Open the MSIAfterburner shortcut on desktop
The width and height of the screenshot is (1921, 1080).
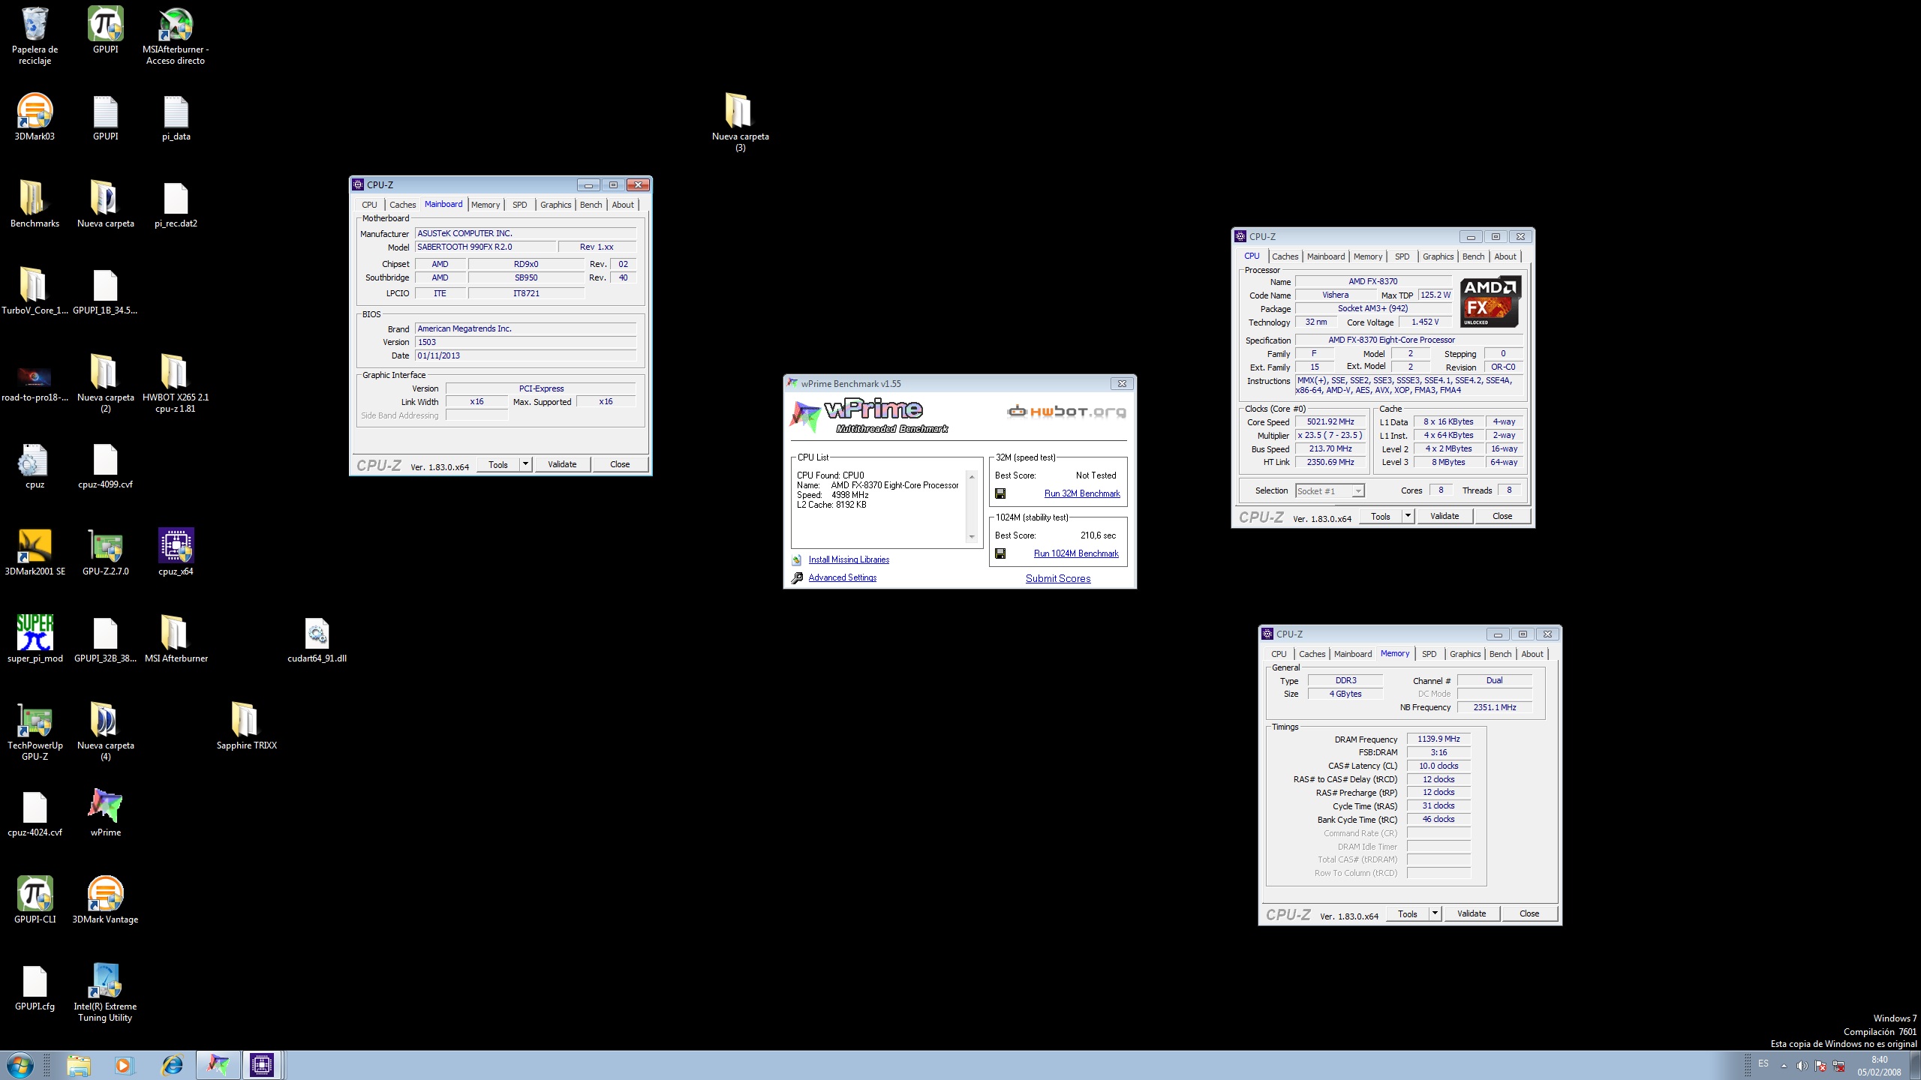click(176, 25)
